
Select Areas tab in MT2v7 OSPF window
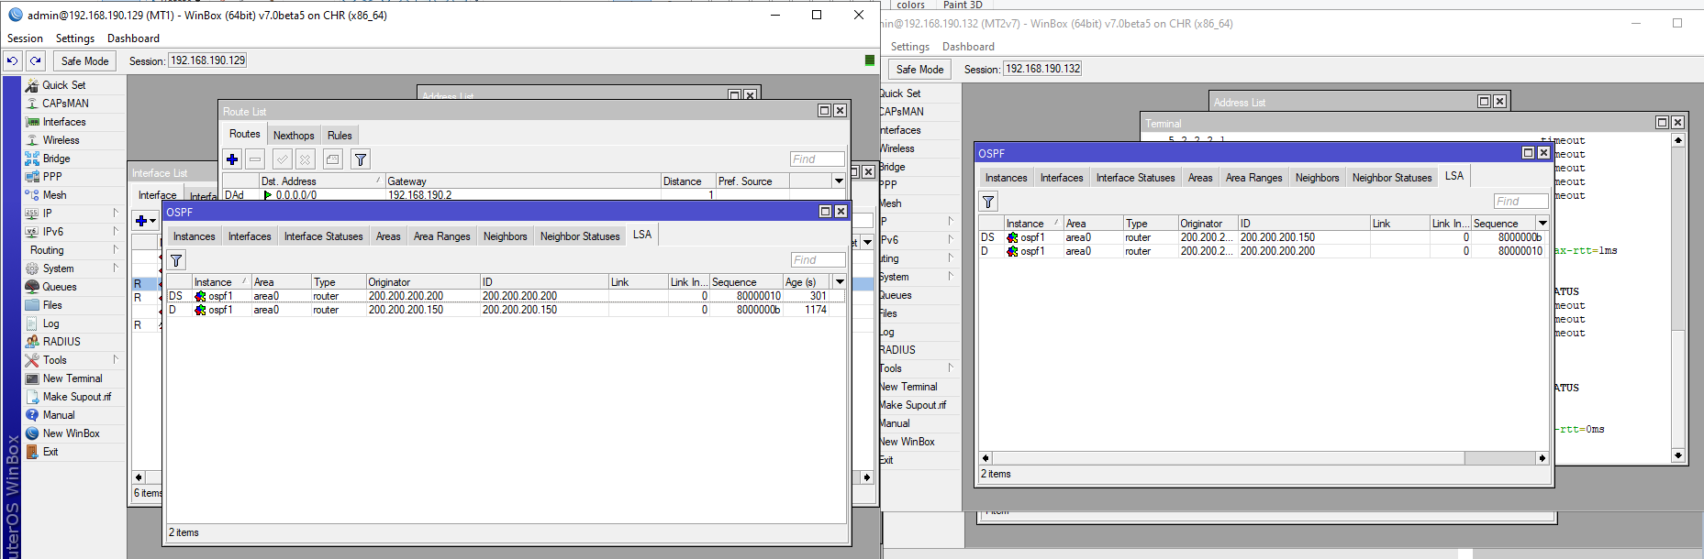[1200, 177]
